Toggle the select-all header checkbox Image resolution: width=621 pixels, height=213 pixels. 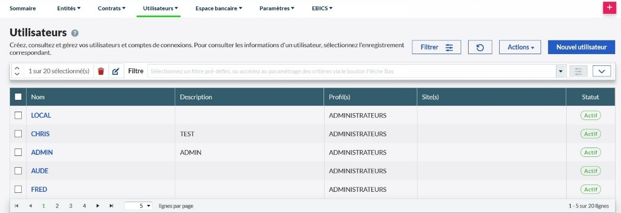click(18, 97)
